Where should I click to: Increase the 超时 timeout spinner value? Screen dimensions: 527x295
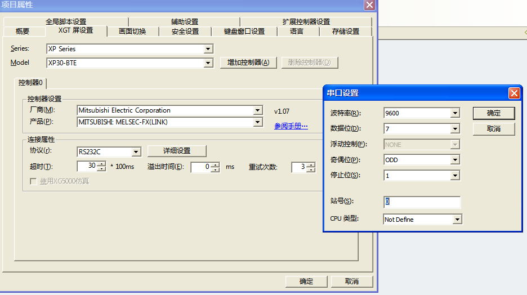point(101,164)
